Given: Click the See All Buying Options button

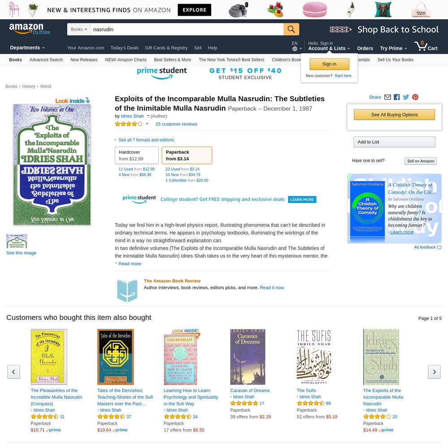Looking at the screenshot, I should coord(394,115).
